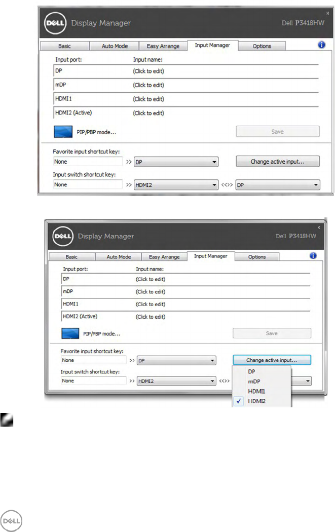This screenshot has width=335, height=532.
Task: Click Dell logo in lower window header
Action: point(63,236)
